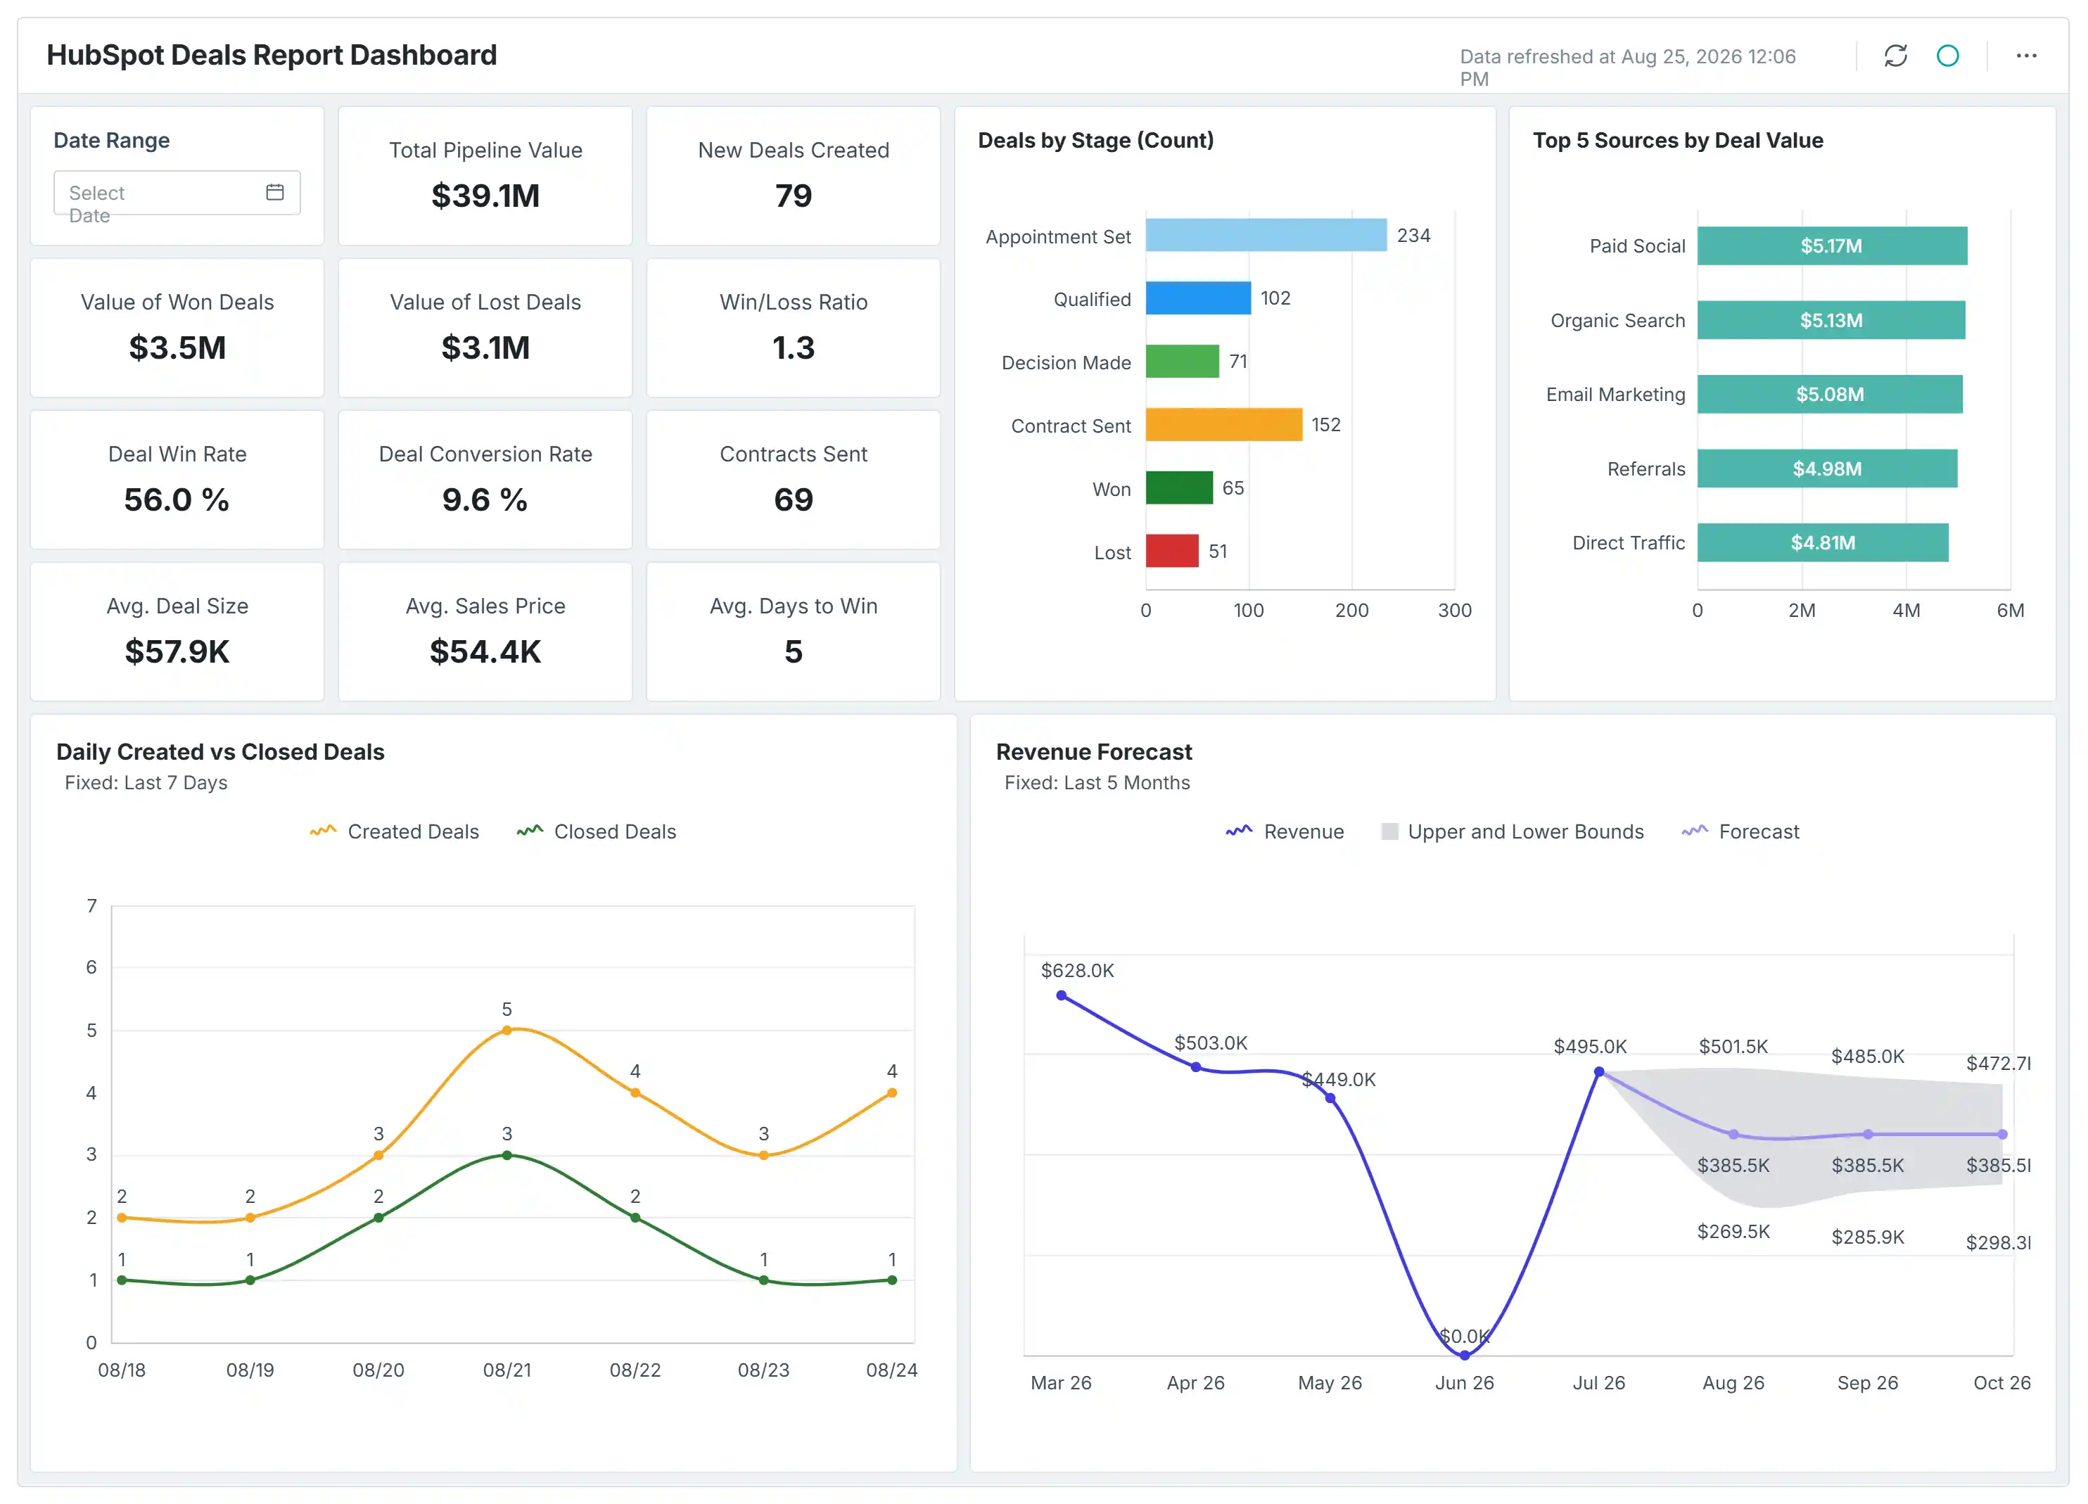Viewport: 2088px width, 1504px height.
Task: Toggle Forecast legend series
Action: pyautogui.click(x=1740, y=832)
